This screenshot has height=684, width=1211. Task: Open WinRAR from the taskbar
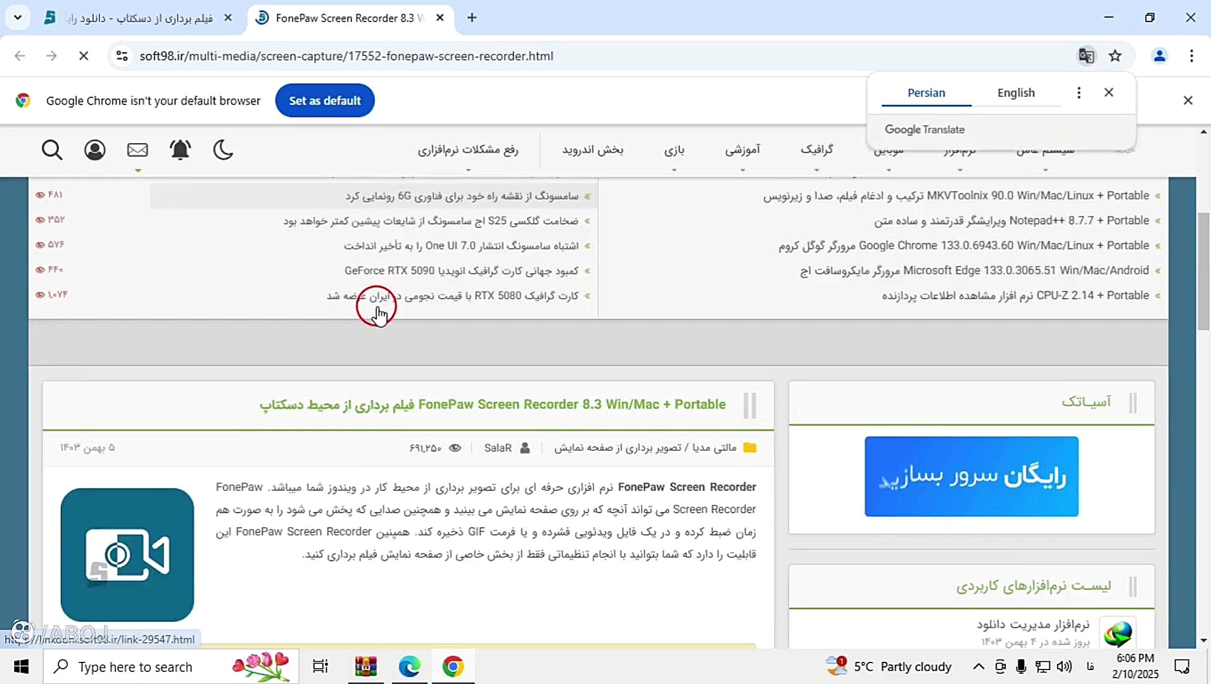point(365,667)
